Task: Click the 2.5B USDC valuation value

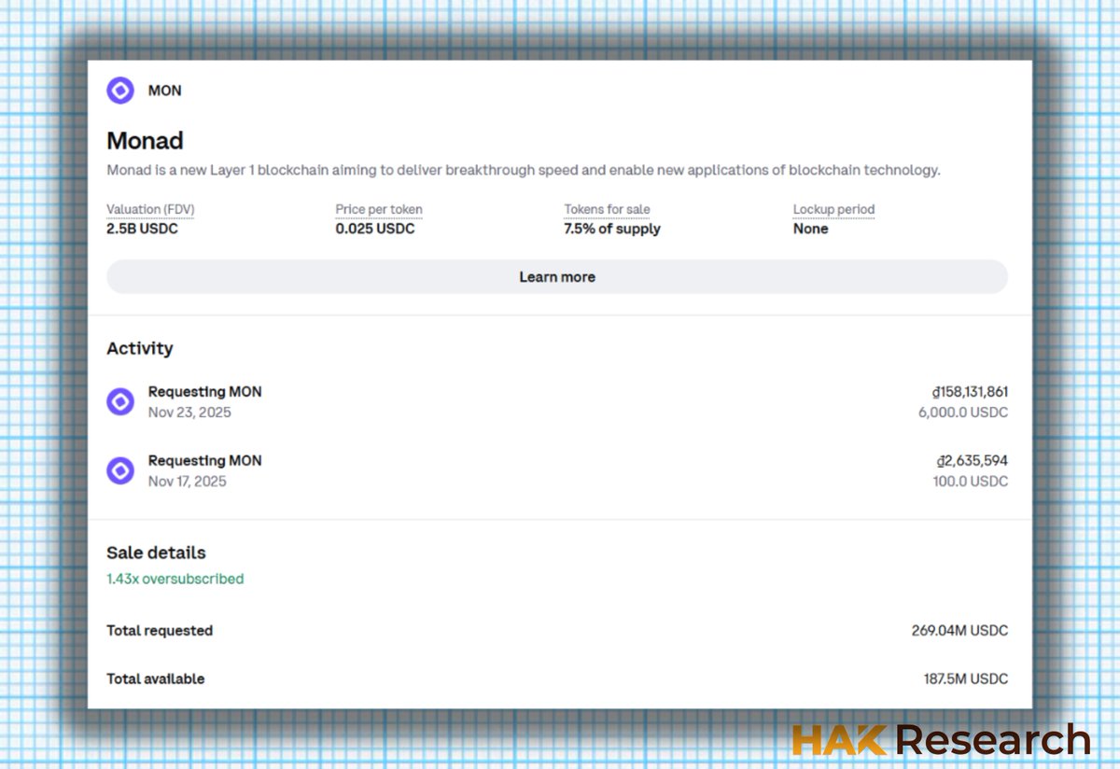Action: coord(142,229)
